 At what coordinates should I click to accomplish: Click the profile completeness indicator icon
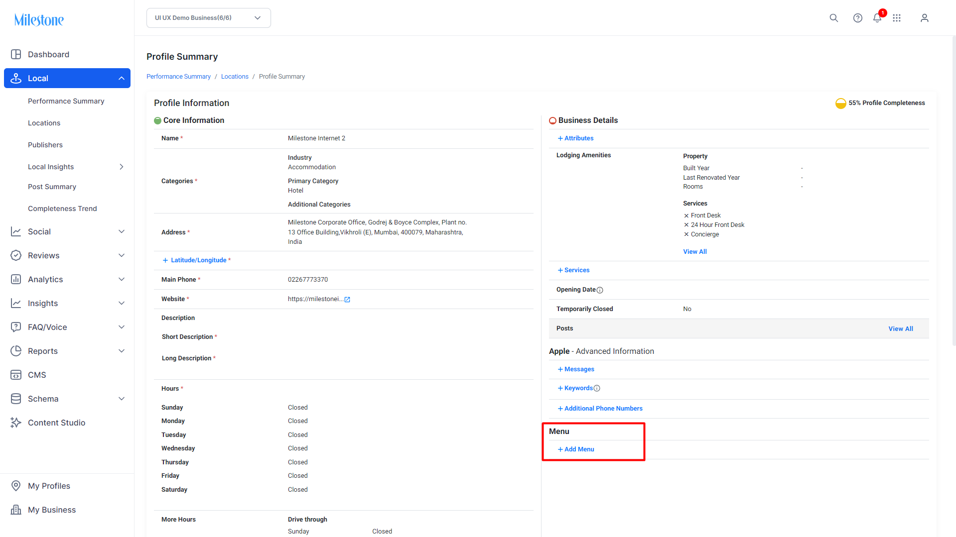[840, 103]
